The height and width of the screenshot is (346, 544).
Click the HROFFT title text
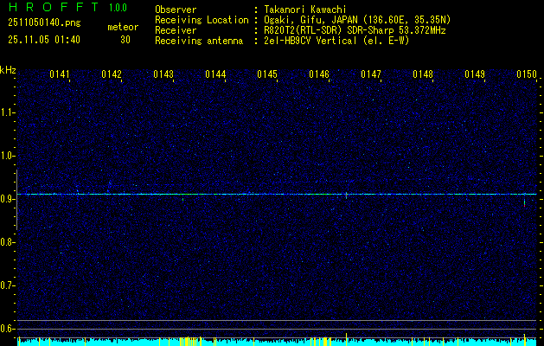point(54,7)
